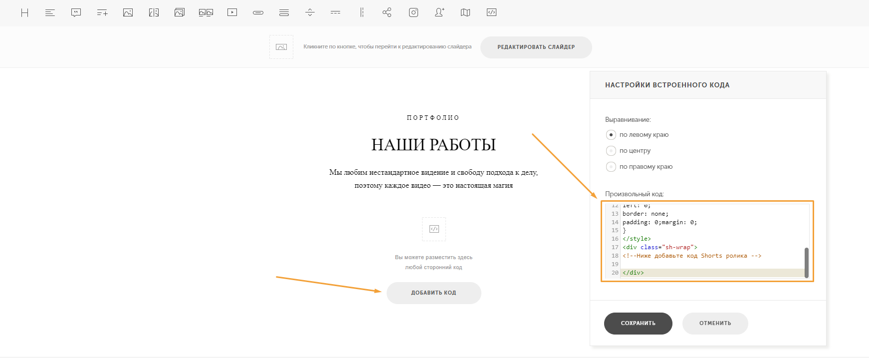This screenshot has height=363, width=869.
Task: Cancel code settings with 'Отменить'
Action: click(x=715, y=324)
